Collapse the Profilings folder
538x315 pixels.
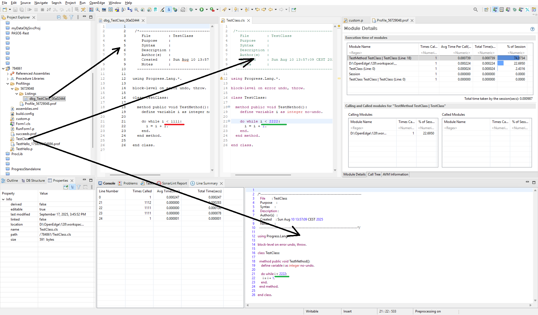click(8, 84)
